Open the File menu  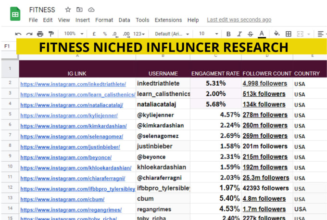33,20
